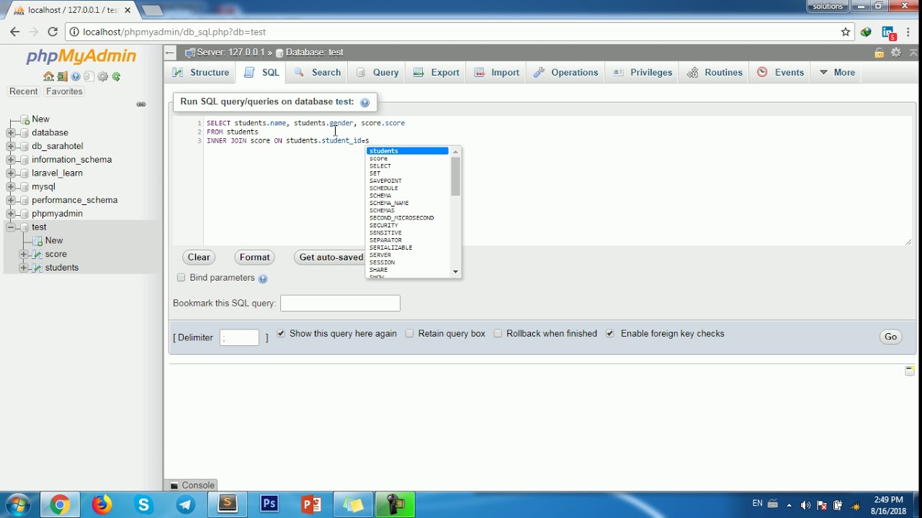Click the SQL query help question icon

364,102
